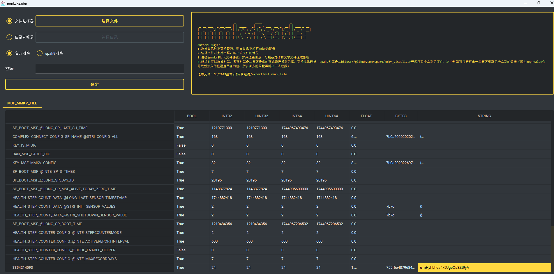Sort by the INT32 column header
The height and width of the screenshot is (274, 554).
227,116
